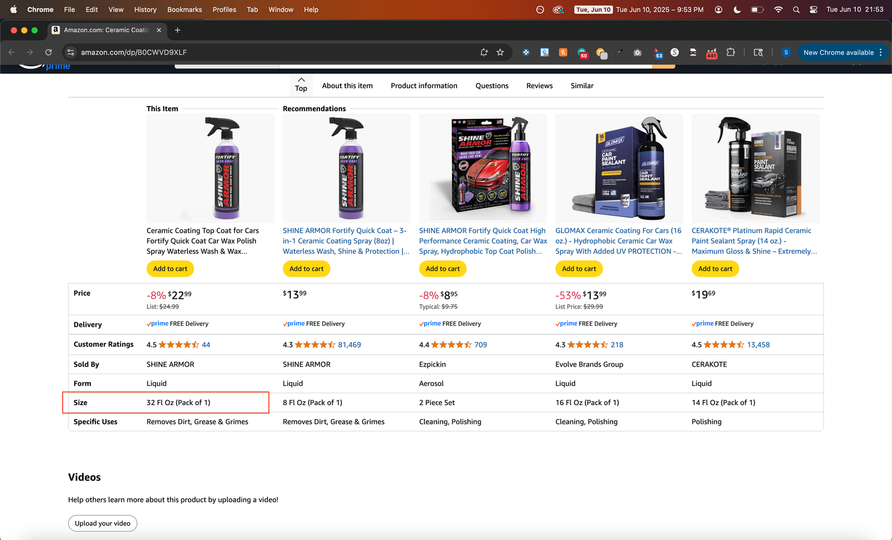
Task: Add the $13.99 SHINE ARMOR 8oz to cart
Action: (307, 269)
